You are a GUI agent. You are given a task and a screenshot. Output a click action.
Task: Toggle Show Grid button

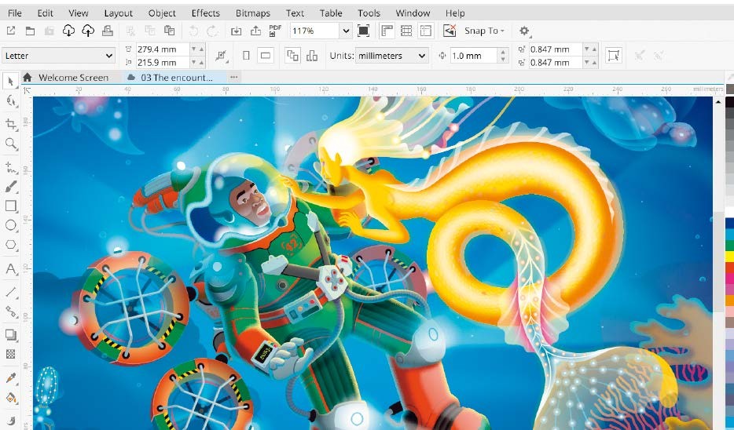[x=406, y=31]
